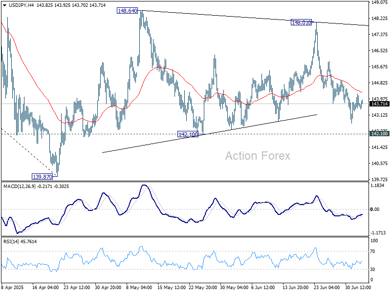Image resolution: width=391 pixels, height=293 pixels.
Task: Select the 139.870 low price label
Action: 43,177
